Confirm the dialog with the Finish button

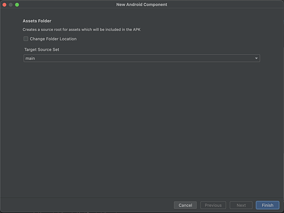click(267, 205)
